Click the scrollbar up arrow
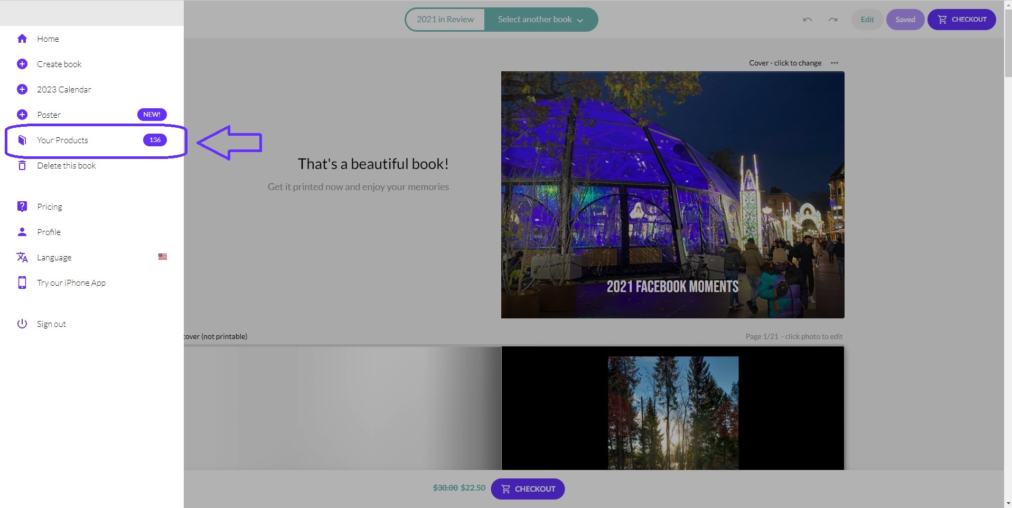 pos(1008,4)
